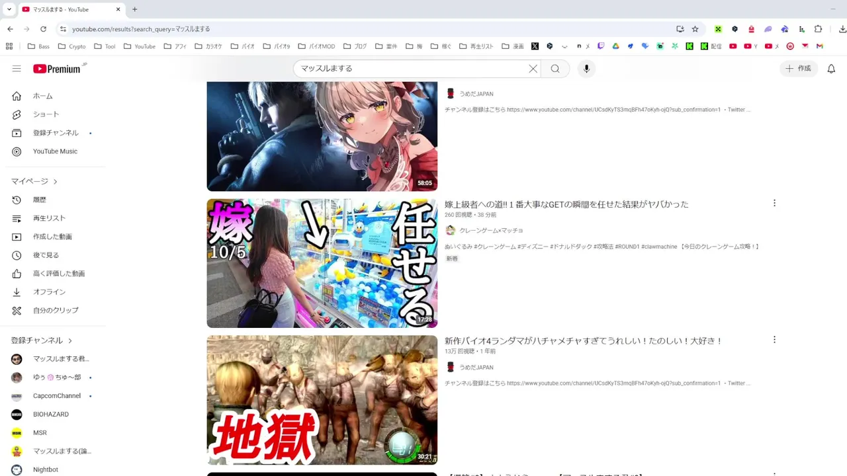
Task: Expand マイページ section chevron
Action: [56, 181]
